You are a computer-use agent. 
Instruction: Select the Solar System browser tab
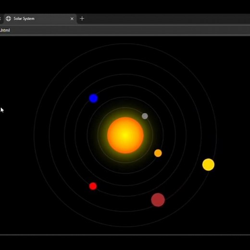pos(40,19)
